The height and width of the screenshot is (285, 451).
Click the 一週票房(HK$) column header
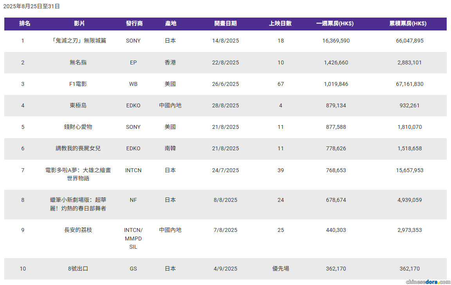[x=335, y=23]
